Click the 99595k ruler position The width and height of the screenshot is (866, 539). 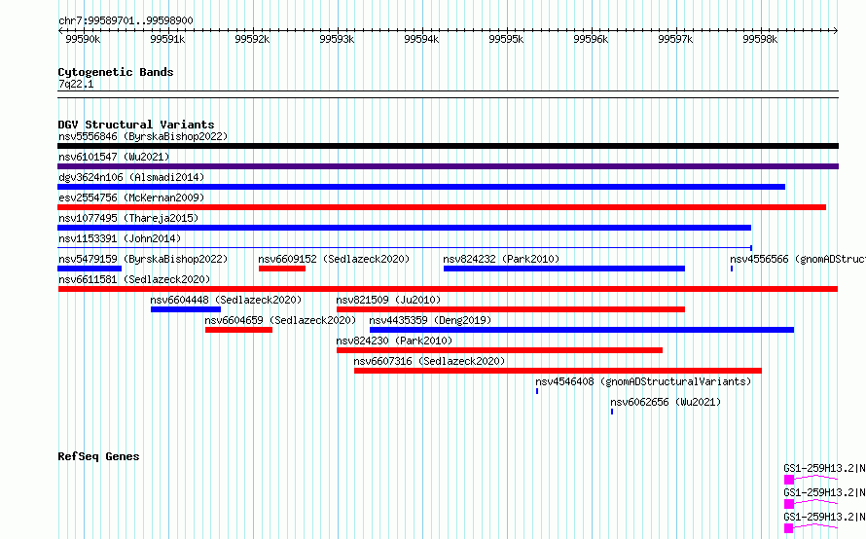coord(506,39)
